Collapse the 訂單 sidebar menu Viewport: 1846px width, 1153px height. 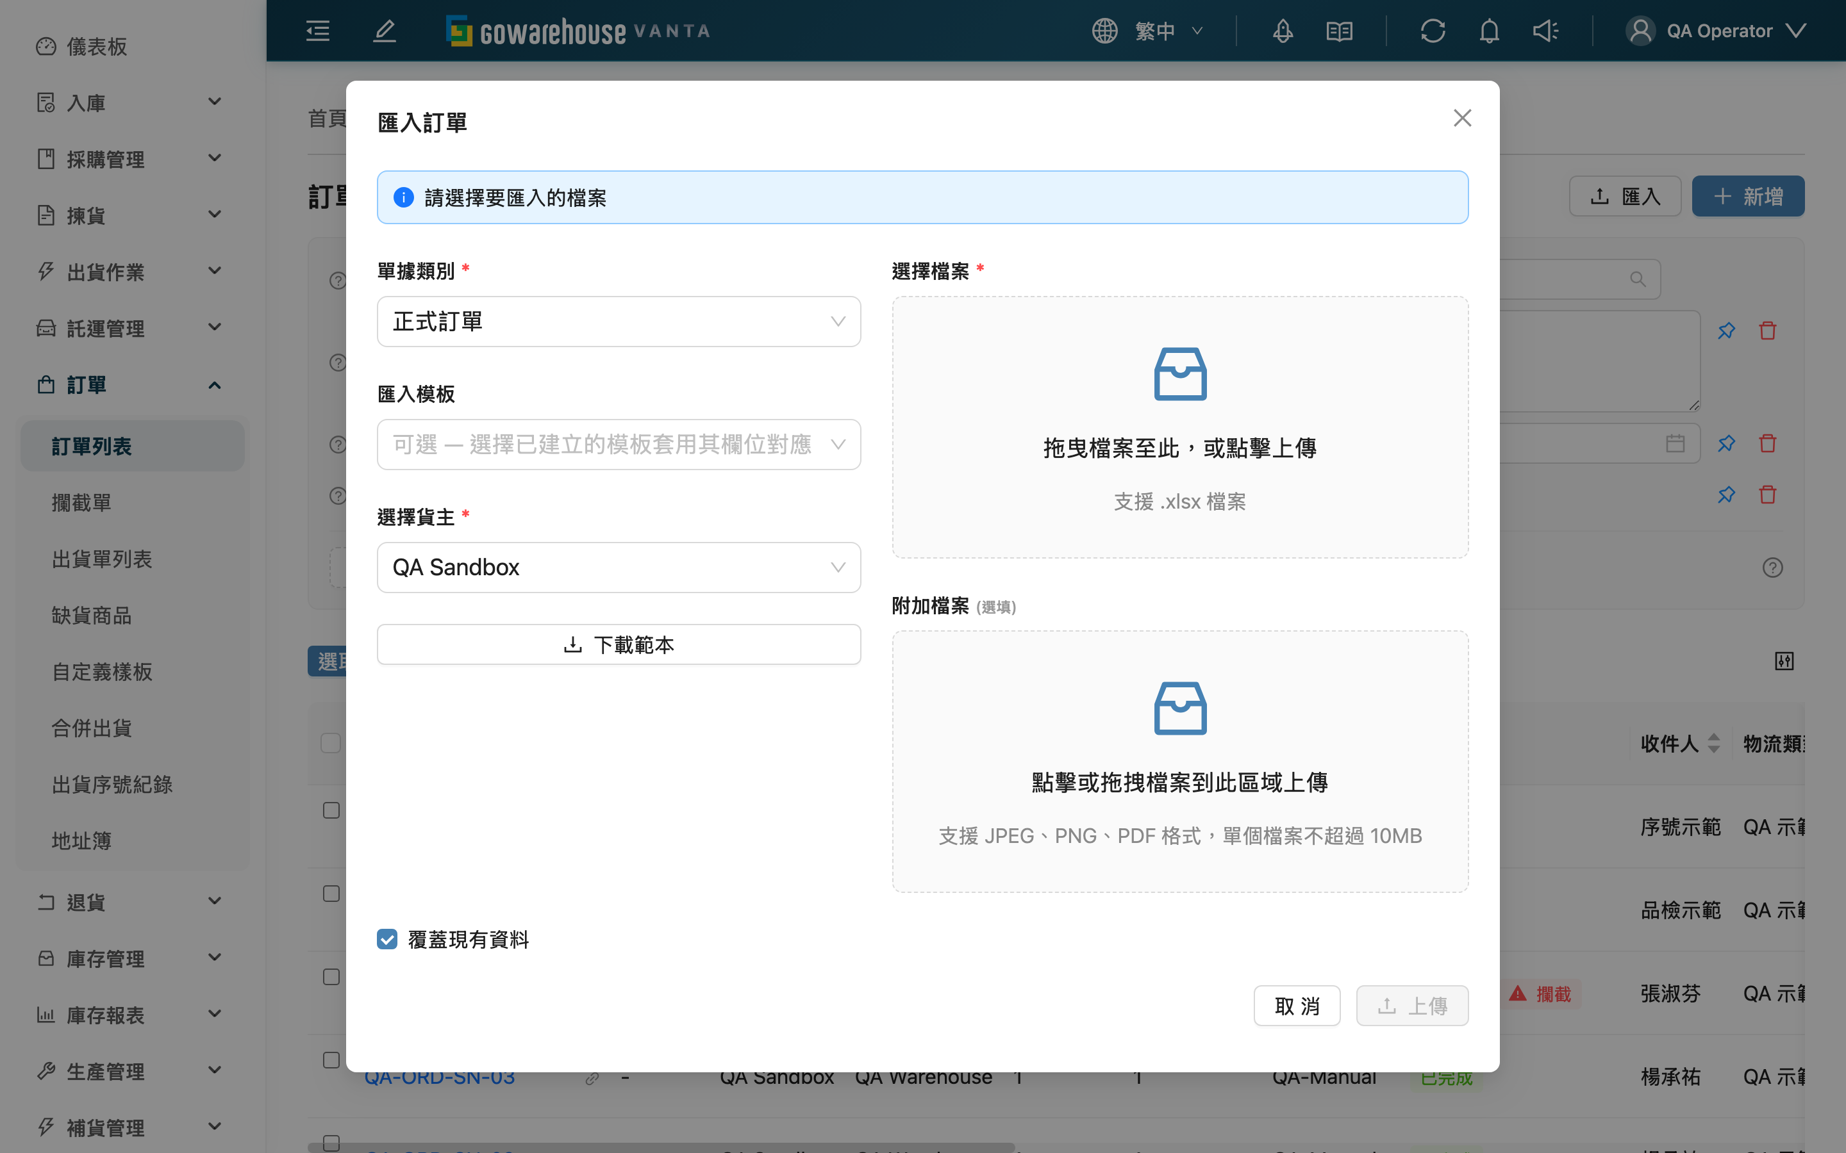click(133, 384)
